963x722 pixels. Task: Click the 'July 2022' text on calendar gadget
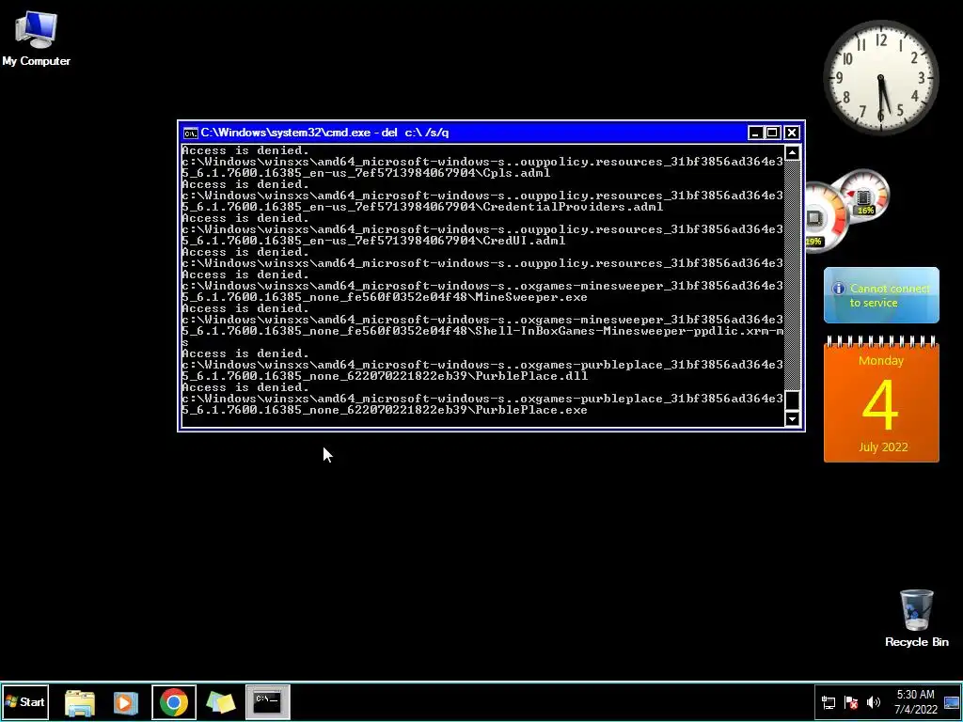tap(882, 447)
